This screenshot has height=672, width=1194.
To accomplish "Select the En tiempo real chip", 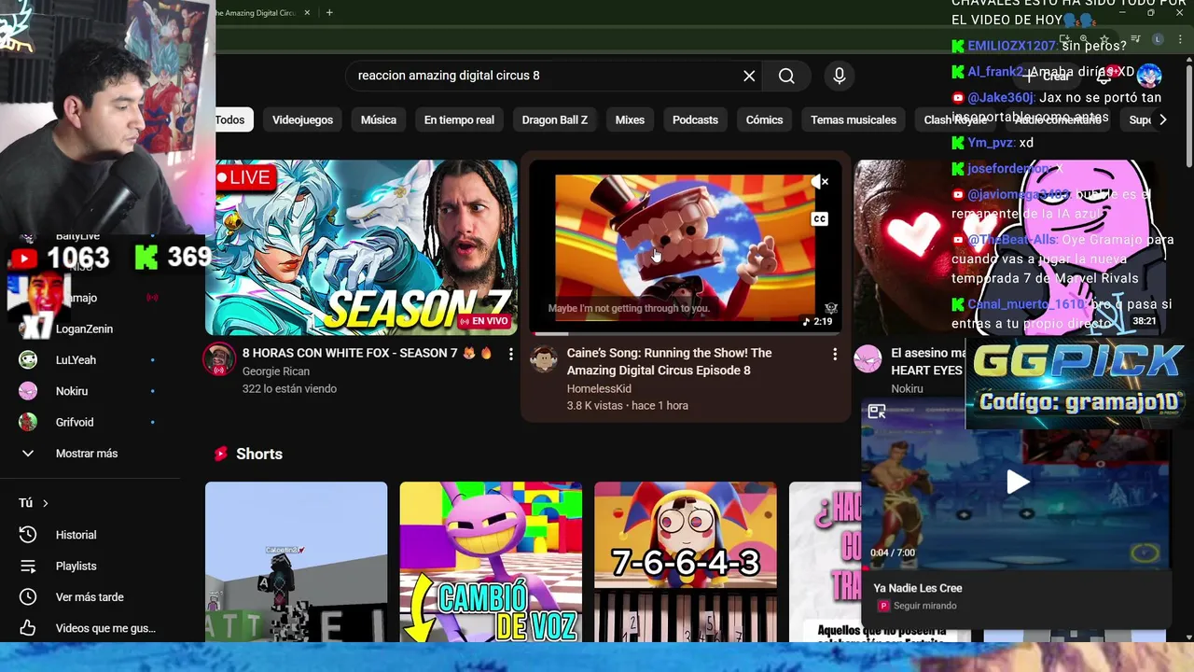I will click(459, 119).
